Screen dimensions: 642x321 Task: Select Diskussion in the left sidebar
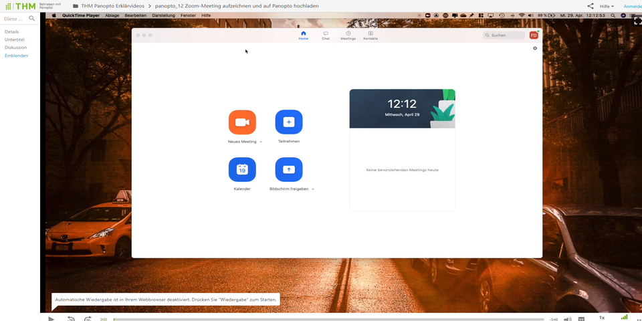[15, 47]
